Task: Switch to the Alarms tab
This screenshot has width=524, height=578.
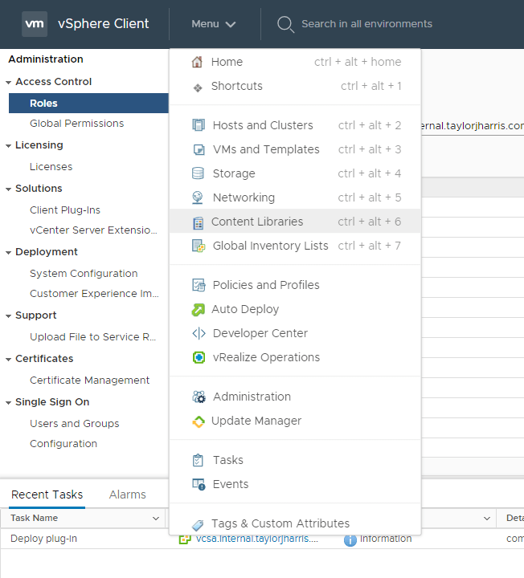Action: (x=127, y=495)
